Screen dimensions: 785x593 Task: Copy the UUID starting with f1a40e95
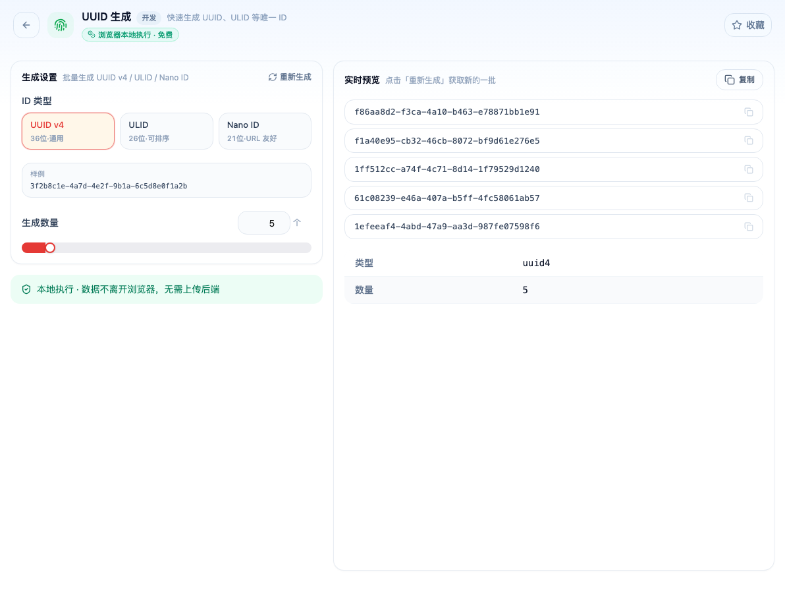click(749, 141)
